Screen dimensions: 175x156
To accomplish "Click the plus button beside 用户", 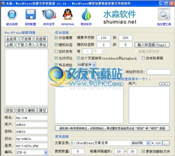I will tap(162, 84).
